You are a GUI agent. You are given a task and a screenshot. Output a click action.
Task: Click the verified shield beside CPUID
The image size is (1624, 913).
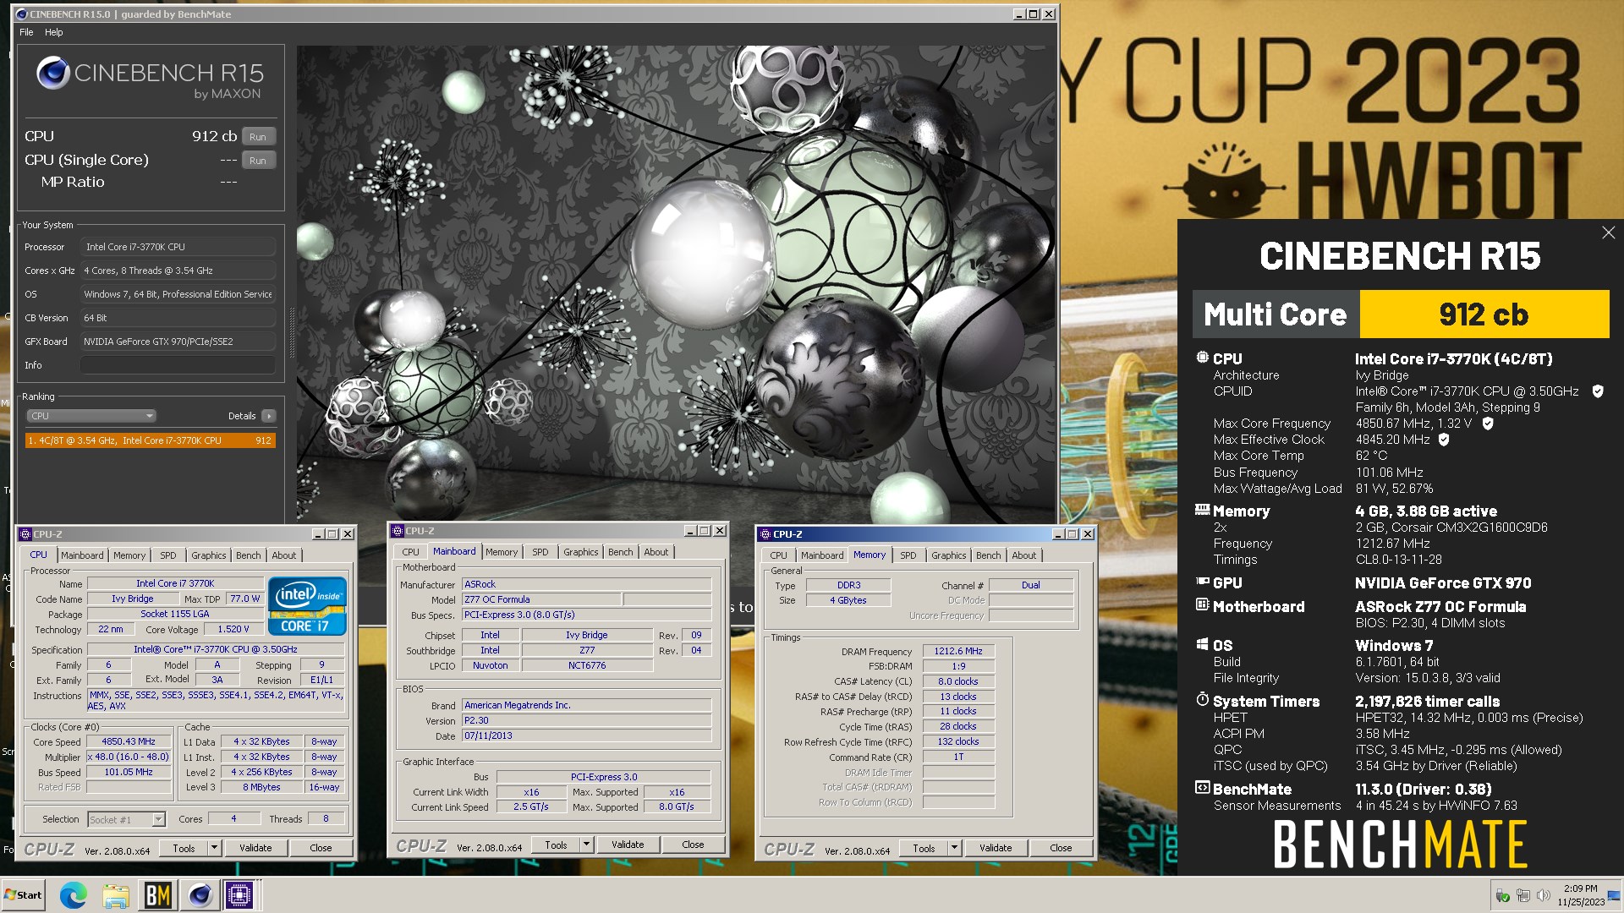[x=1598, y=391]
